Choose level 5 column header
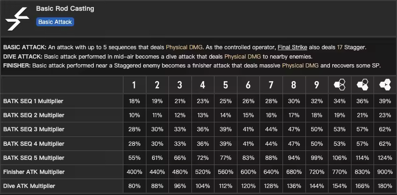 (x=225, y=85)
